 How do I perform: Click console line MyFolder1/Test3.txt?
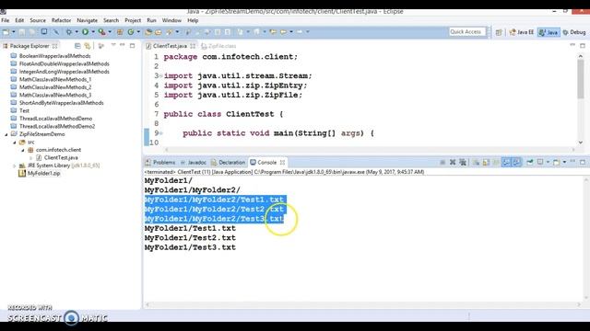[190, 247]
